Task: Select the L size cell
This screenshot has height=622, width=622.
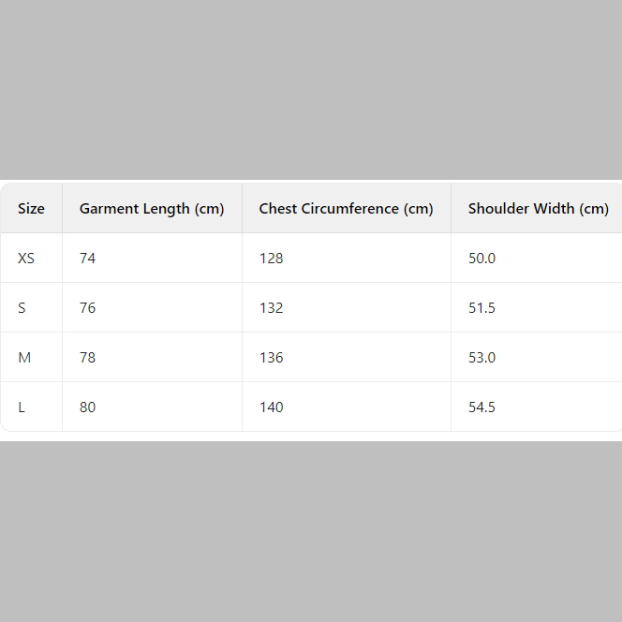Action: (22, 407)
